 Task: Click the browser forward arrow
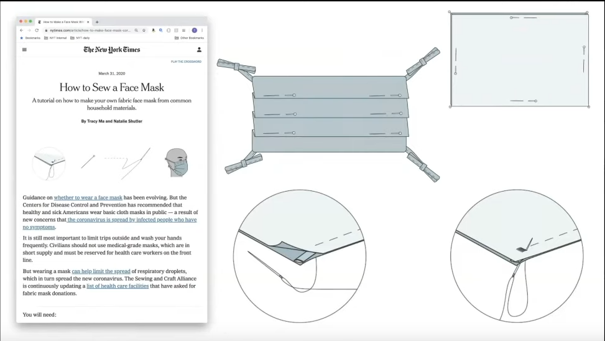[x=29, y=30]
